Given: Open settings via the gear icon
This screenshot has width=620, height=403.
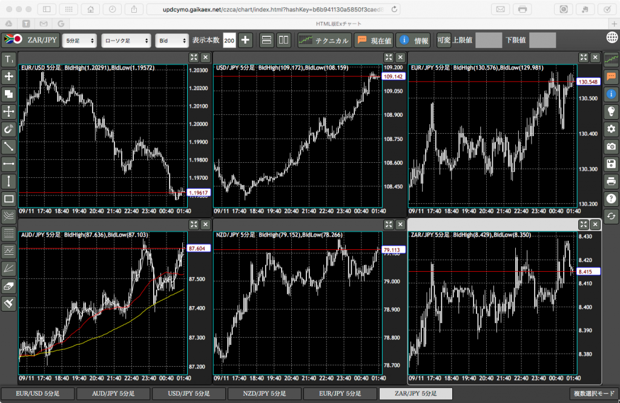Looking at the screenshot, I should pyautogui.click(x=612, y=129).
